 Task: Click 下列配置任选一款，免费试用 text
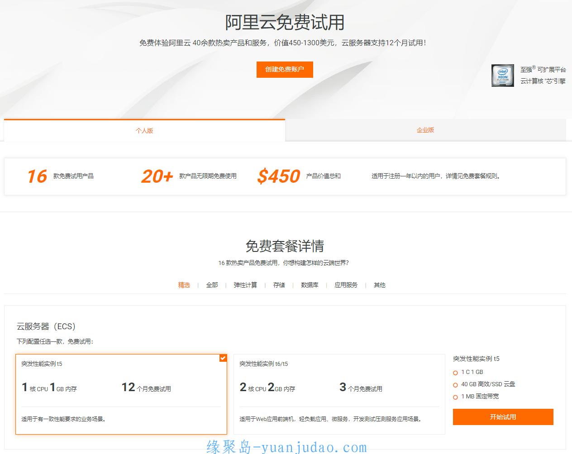[x=55, y=341]
